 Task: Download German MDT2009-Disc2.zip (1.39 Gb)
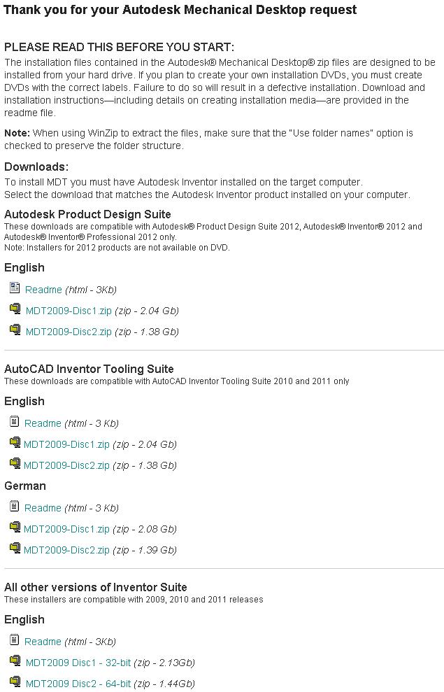tap(66, 551)
